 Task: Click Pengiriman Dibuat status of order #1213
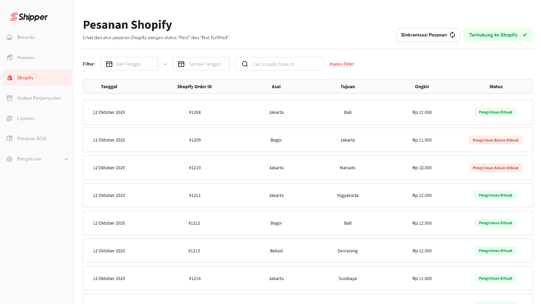(496, 251)
